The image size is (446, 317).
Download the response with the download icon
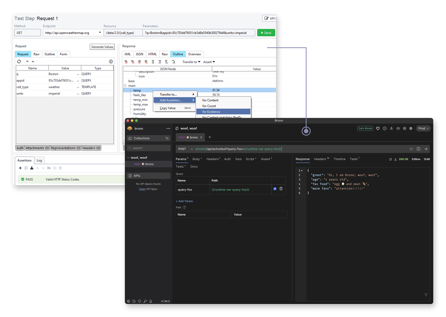click(x=396, y=159)
